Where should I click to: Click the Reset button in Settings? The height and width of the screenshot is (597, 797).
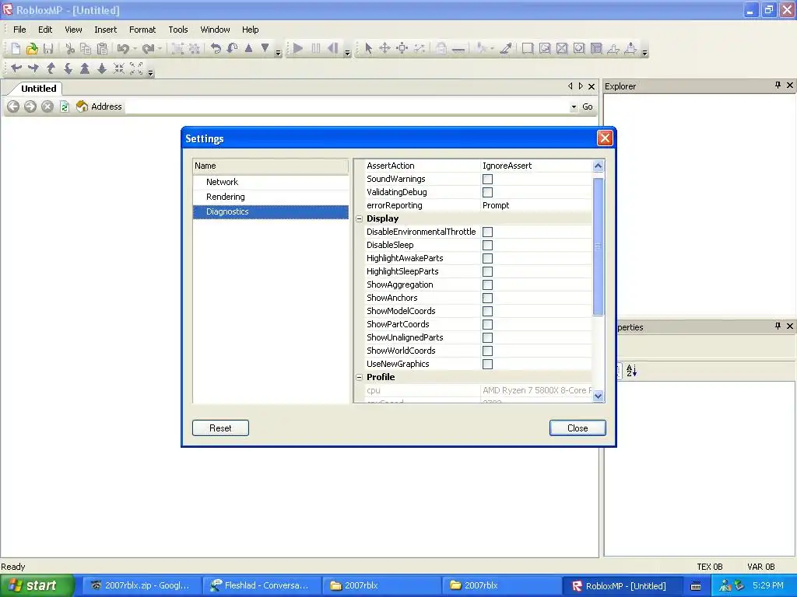(x=220, y=428)
